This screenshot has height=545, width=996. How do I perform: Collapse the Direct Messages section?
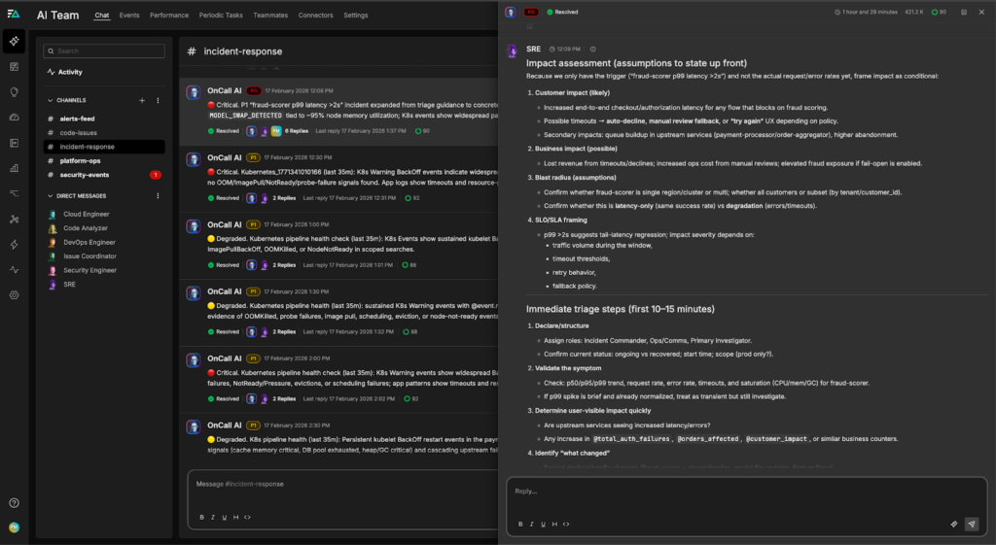50,195
